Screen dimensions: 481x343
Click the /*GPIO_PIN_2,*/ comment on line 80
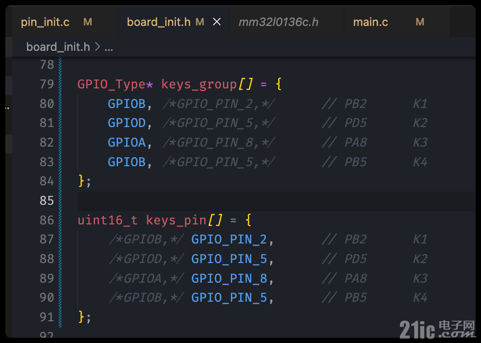click(219, 104)
